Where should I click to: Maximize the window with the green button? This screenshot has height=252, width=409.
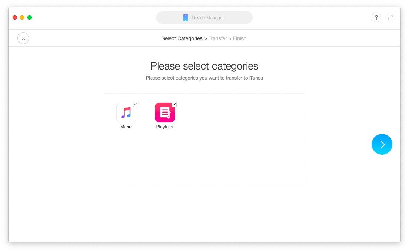(x=30, y=17)
